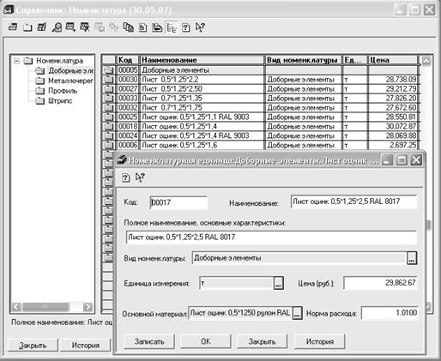Click context help arrow in dialog toolbar
The height and width of the screenshot is (361, 441).
[x=140, y=177]
